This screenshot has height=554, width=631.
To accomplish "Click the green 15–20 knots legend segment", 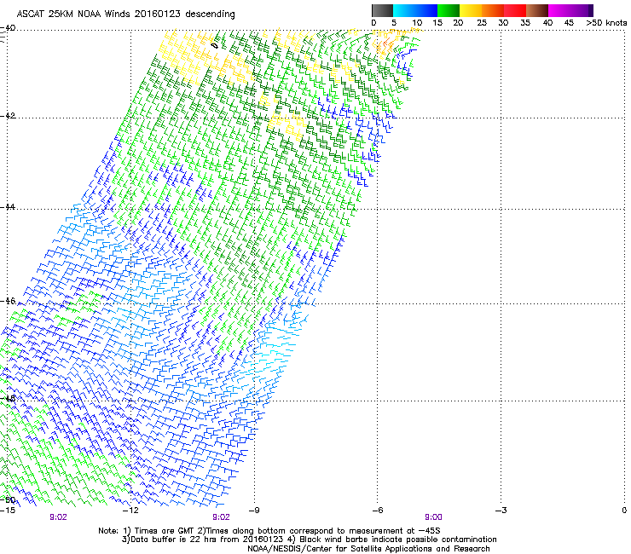I will tap(449, 10).
